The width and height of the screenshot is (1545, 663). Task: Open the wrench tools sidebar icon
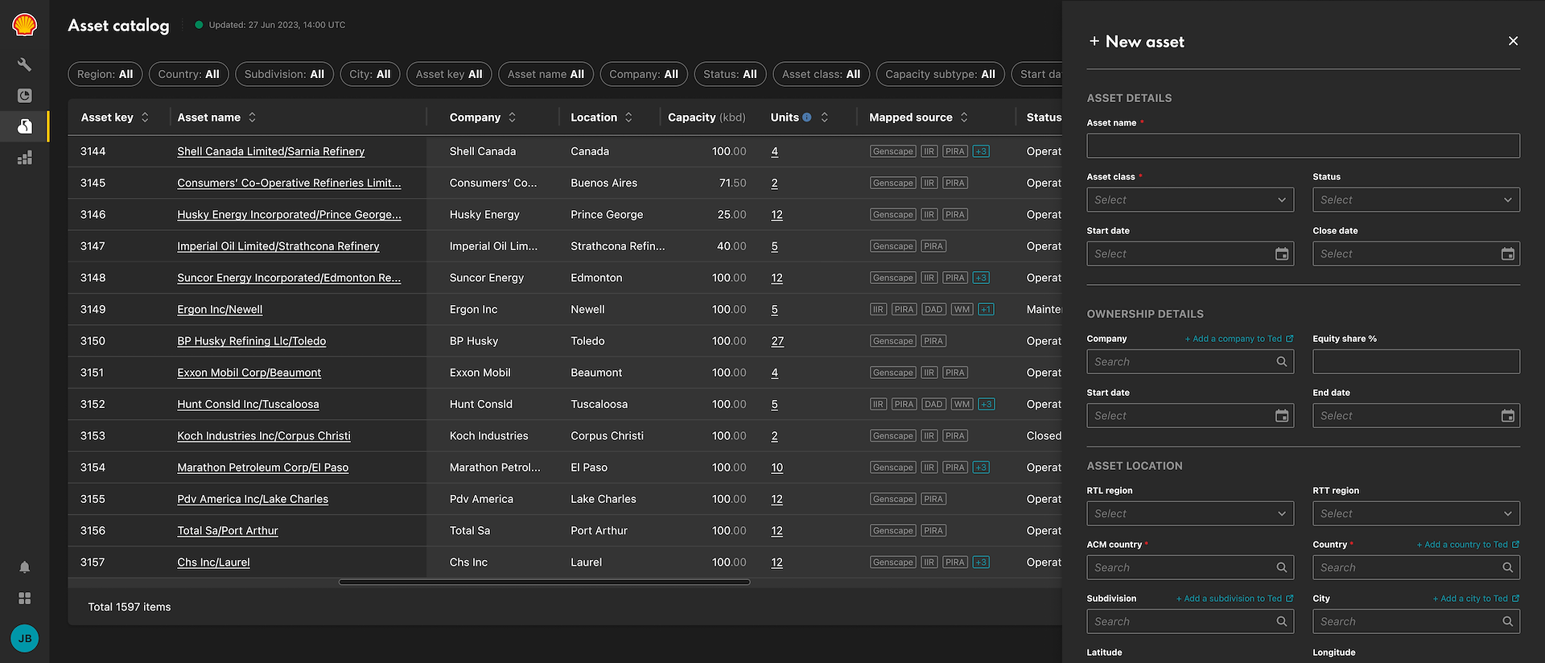click(25, 64)
